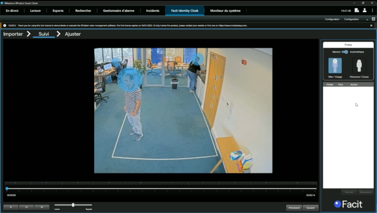Click the Facit logo at bottom right

tap(348, 204)
